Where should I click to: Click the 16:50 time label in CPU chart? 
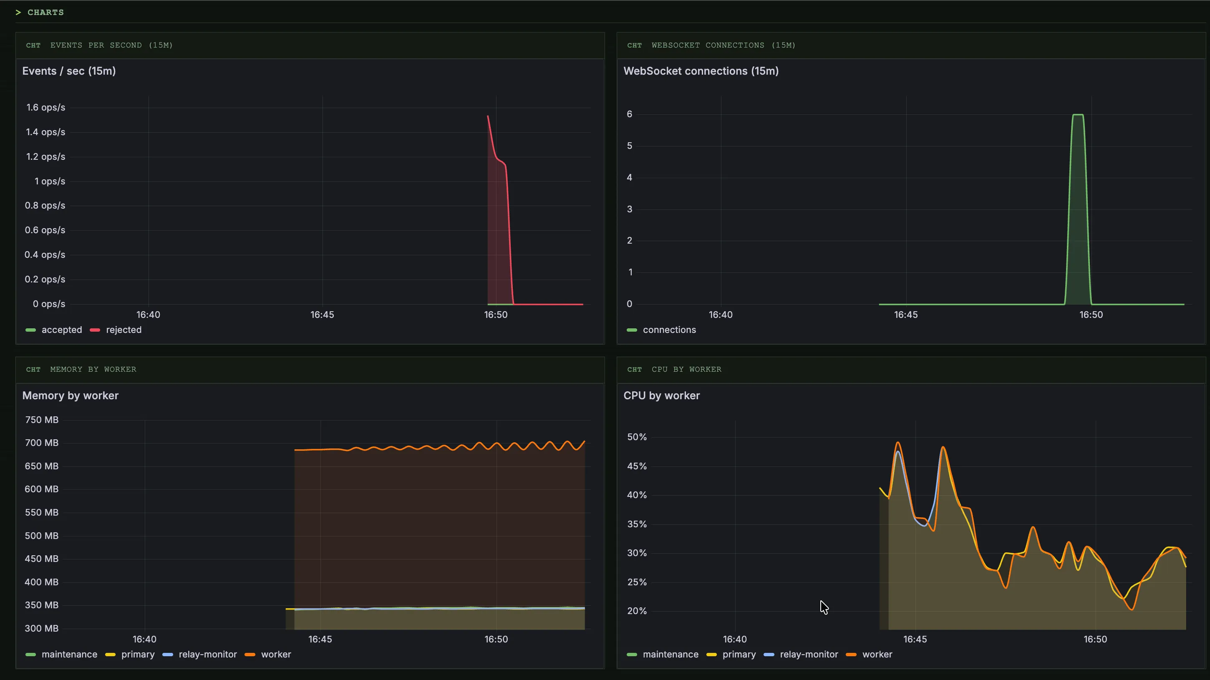click(1095, 639)
